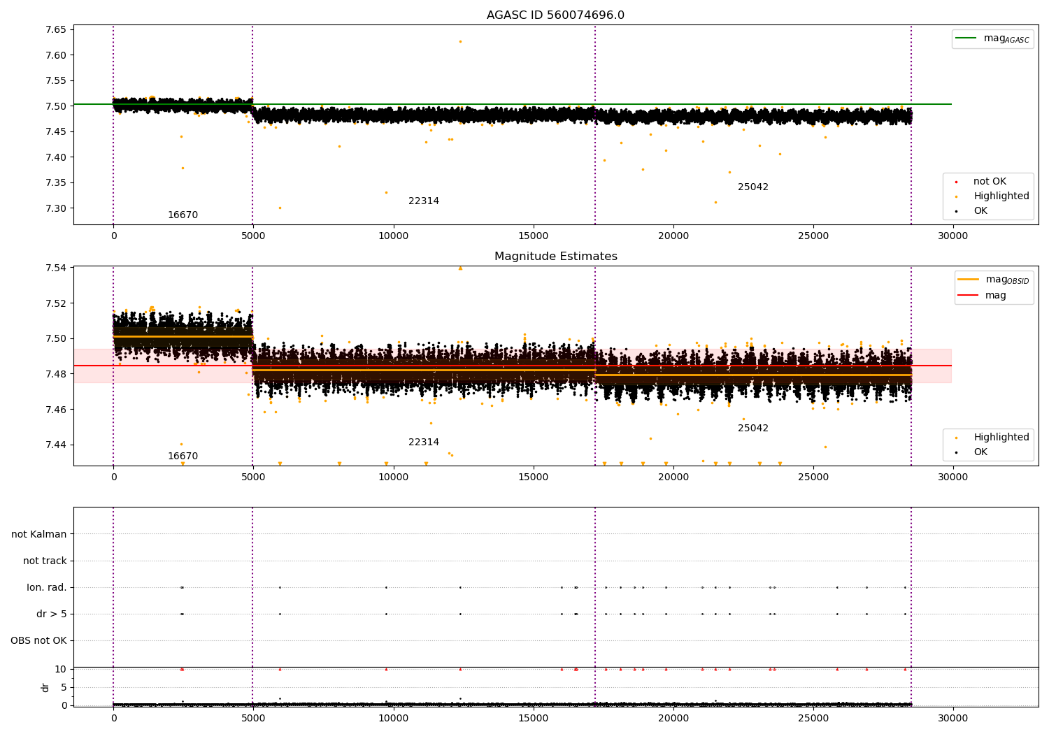
Task: Click the "not Kalman" axis label
Action: [39, 534]
